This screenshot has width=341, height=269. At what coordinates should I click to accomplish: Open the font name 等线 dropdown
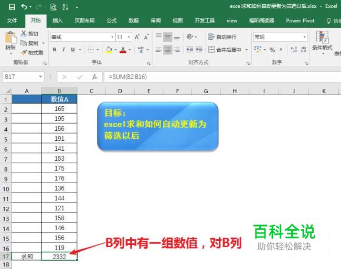(x=112, y=37)
